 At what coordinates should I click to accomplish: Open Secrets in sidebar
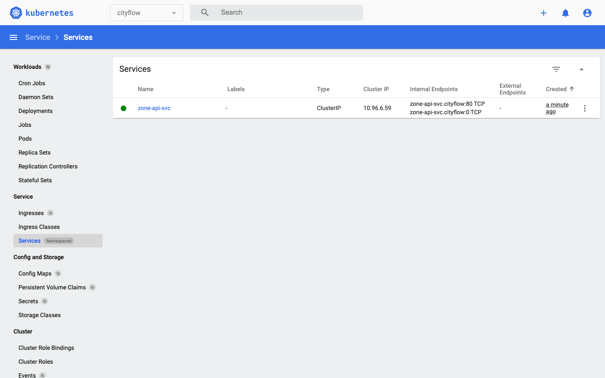[28, 301]
